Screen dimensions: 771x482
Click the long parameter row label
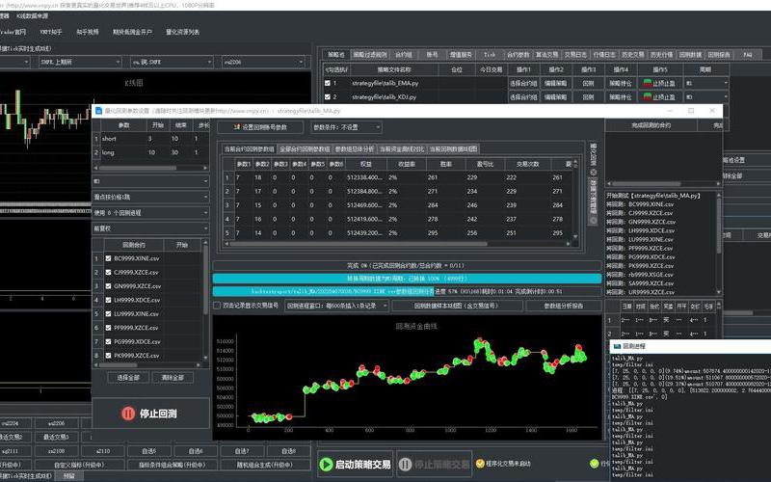108,152
